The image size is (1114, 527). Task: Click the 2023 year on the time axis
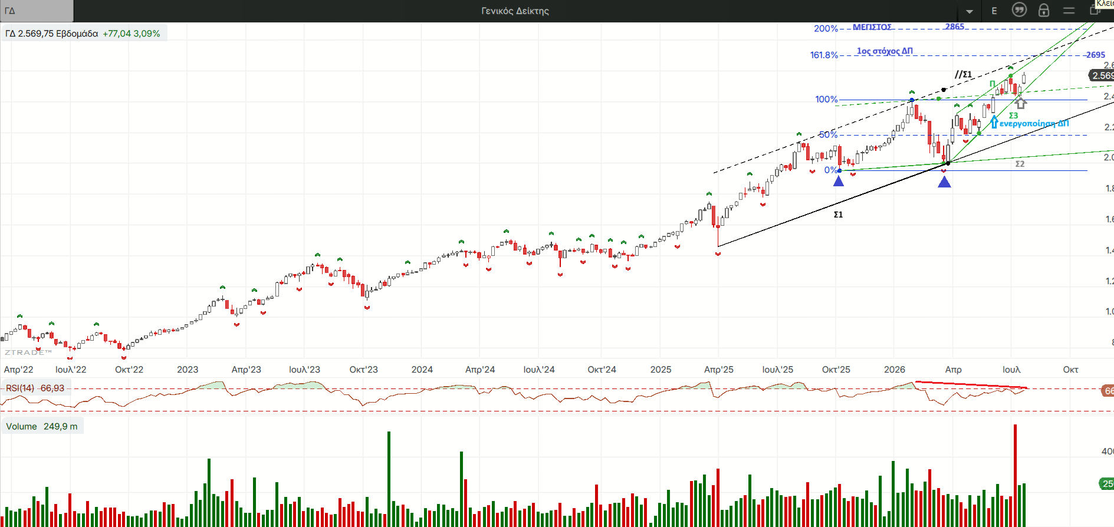tap(188, 370)
